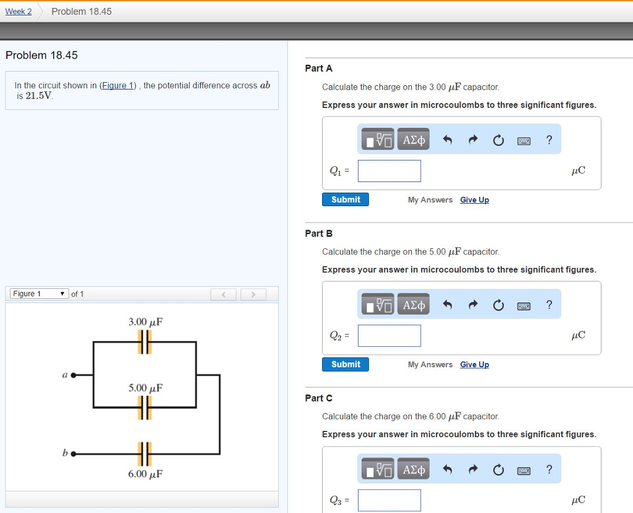This screenshot has height=513, width=633.
Task: Reset the Part B answer with circular arrow
Action: point(498,304)
